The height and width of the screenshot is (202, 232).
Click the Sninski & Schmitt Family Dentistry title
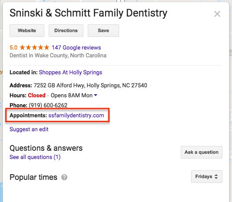tap(89, 13)
